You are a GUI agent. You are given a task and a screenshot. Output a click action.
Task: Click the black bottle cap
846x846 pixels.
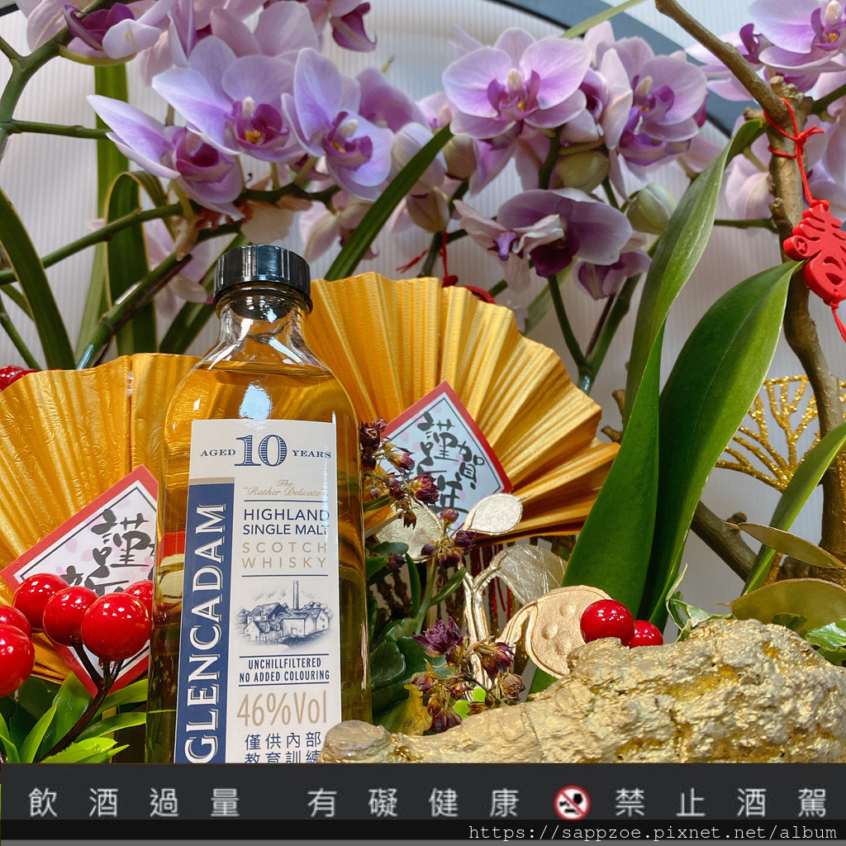click(263, 274)
